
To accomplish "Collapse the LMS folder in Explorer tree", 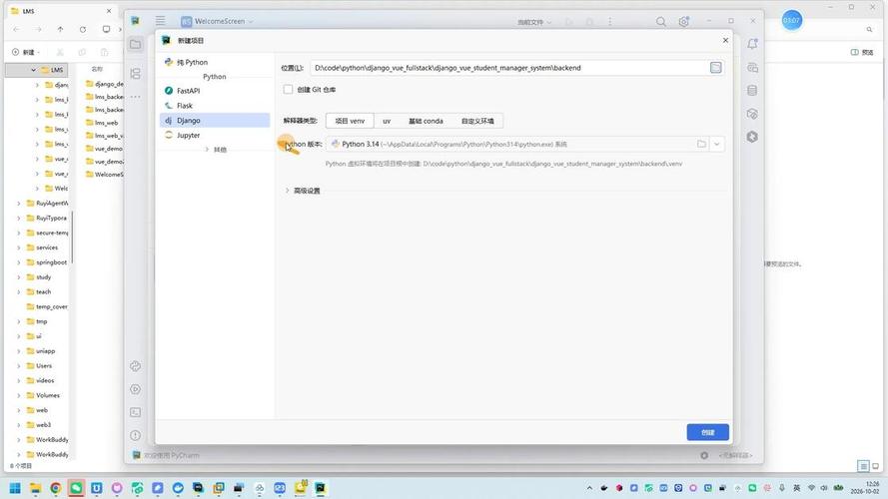I will 33,70.
